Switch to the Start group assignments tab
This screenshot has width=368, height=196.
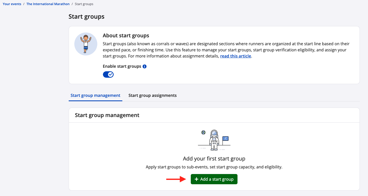tap(152, 95)
